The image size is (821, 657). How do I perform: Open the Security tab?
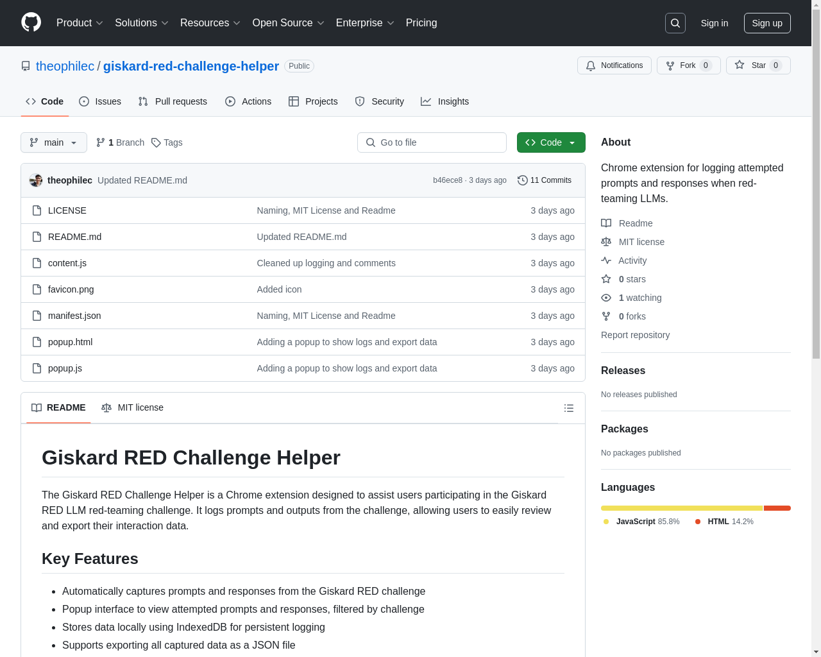tap(380, 101)
